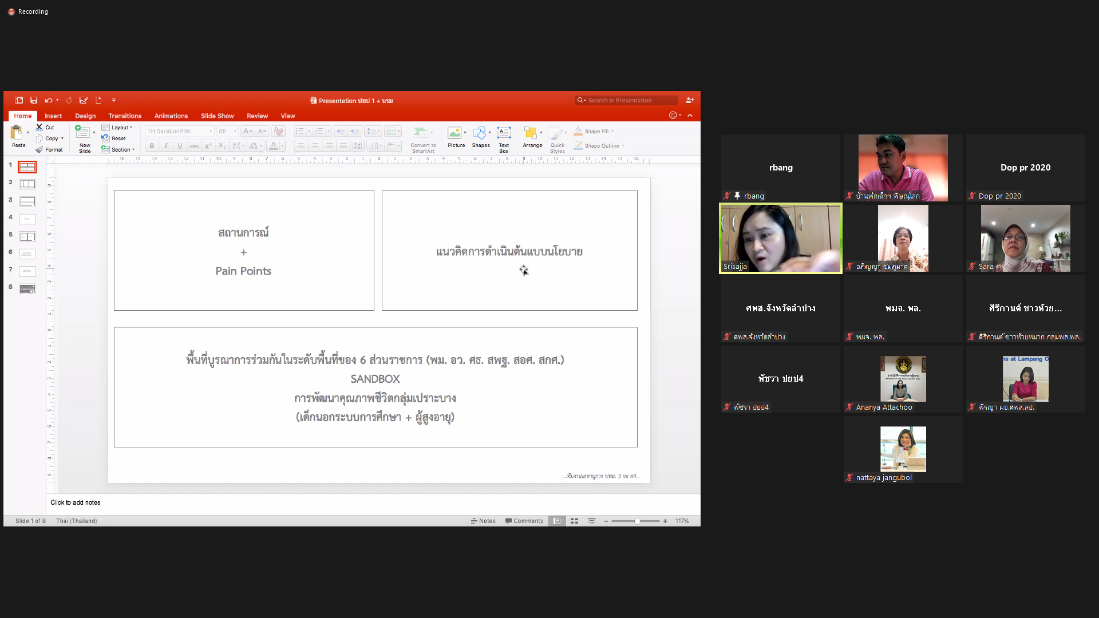Screen dimensions: 1099x618
Task: Click the Clear formatting eraser icon
Action: pyautogui.click(x=278, y=131)
